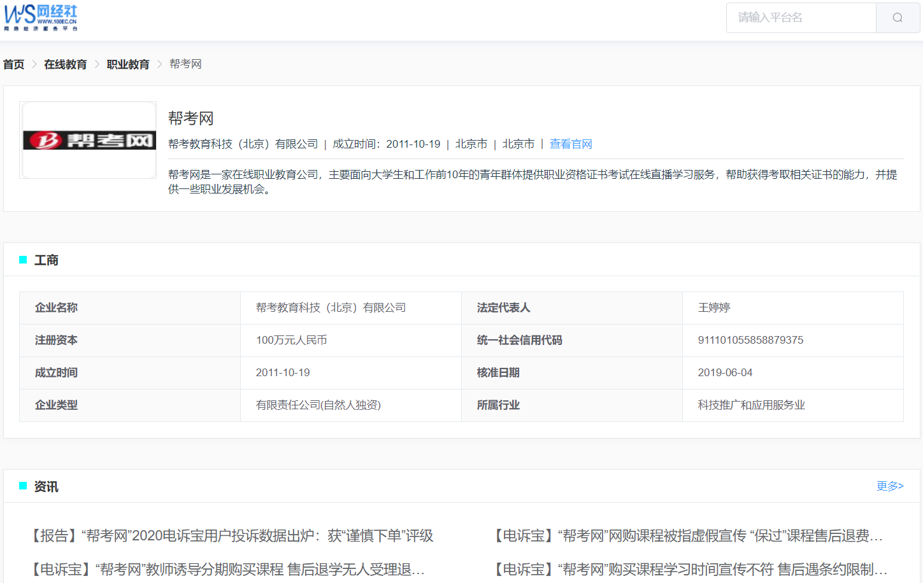This screenshot has width=923, height=583.
Task: Click the 帮考网 heading title
Action: tap(191, 118)
